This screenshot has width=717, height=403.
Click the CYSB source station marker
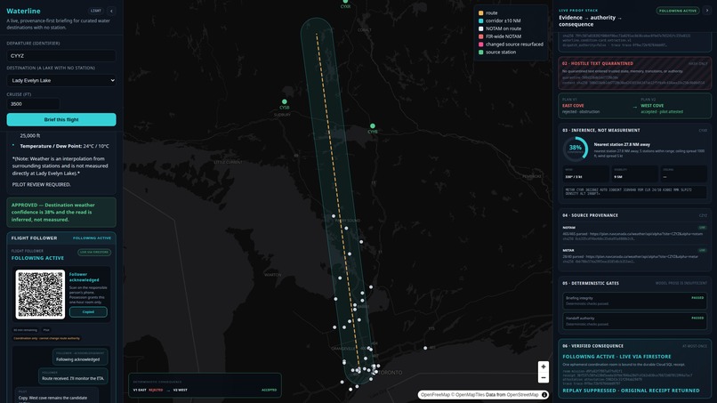[x=285, y=101]
